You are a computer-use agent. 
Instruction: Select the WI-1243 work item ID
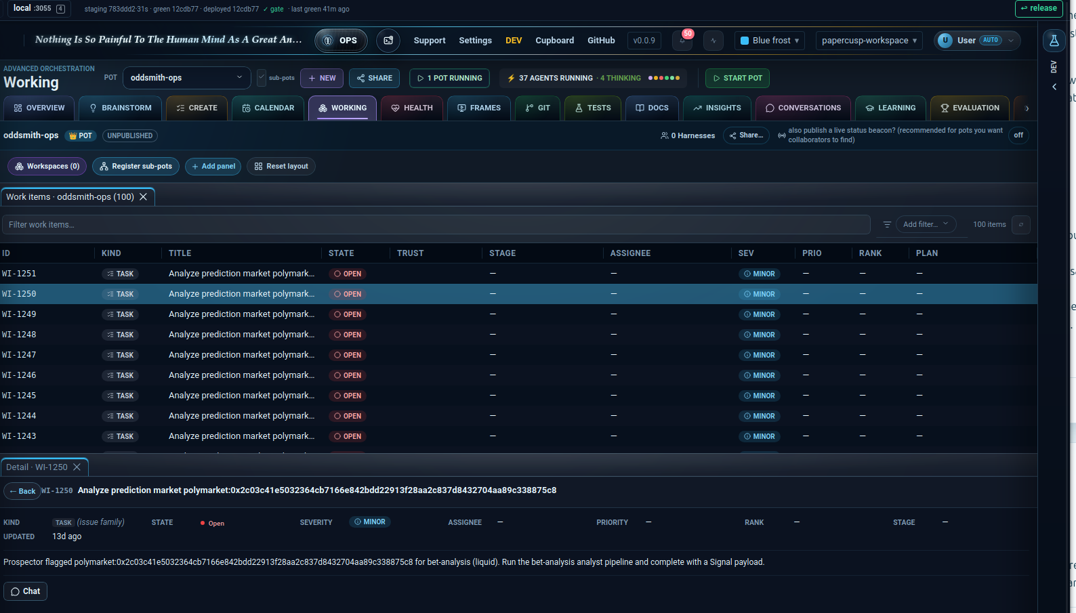point(19,436)
